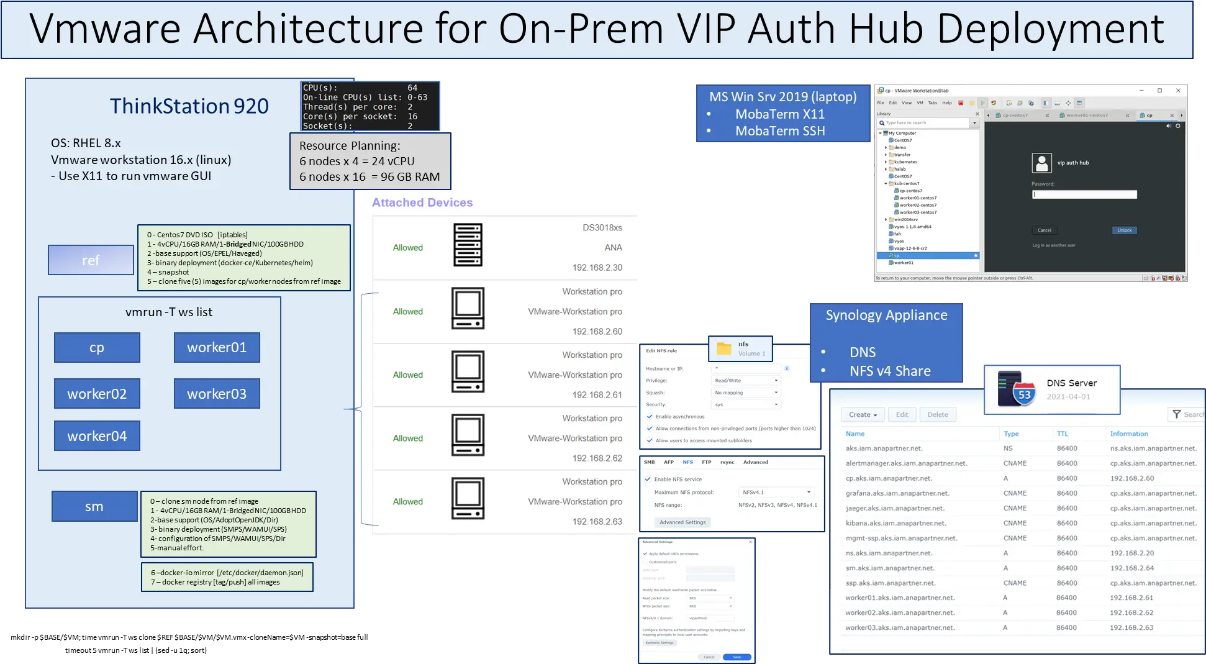Toggle Allow connections from non-privileged ports checkbox

tap(650, 429)
